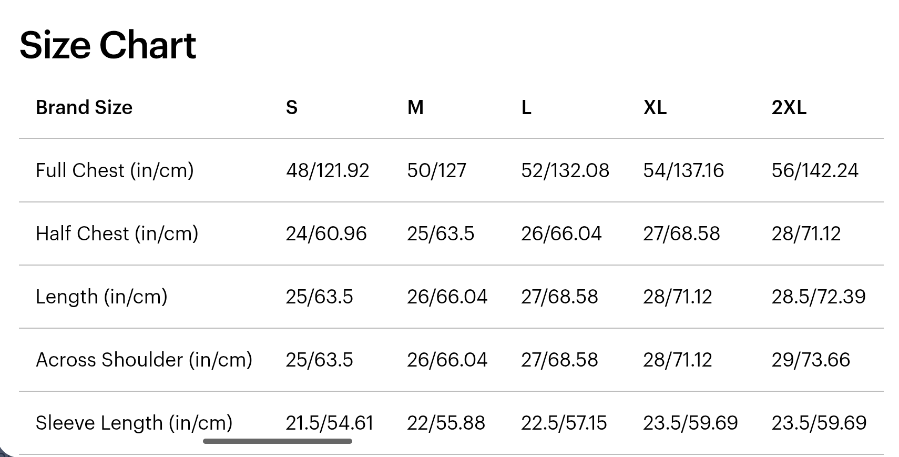Select the Across Shoulder (in/cm) row label
The width and height of the screenshot is (899, 457).
click(144, 360)
